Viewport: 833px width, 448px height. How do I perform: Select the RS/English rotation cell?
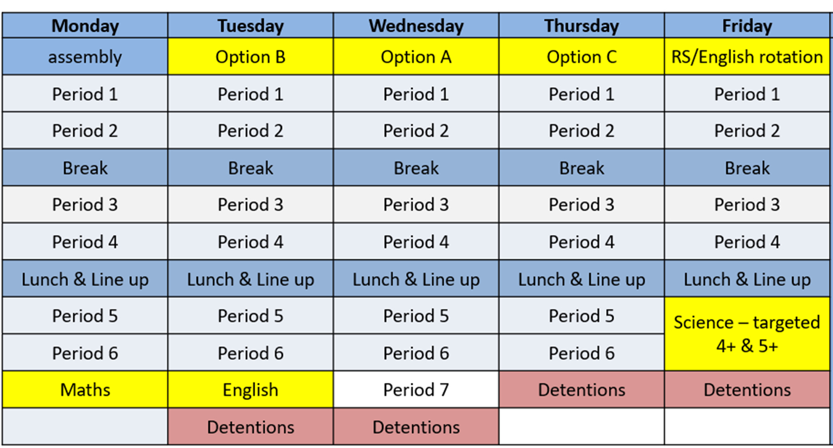coord(747,57)
